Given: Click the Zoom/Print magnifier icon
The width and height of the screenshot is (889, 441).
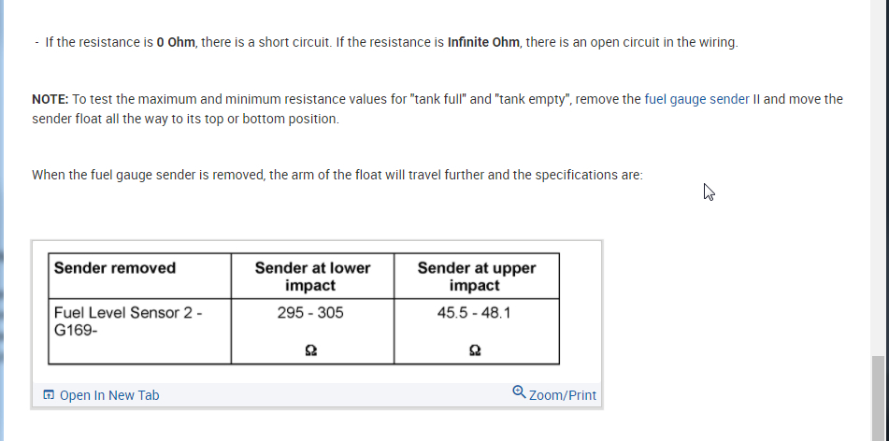Looking at the screenshot, I should 519,393.
